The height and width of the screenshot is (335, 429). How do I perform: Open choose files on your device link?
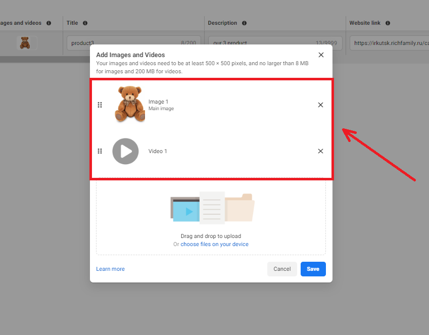click(214, 244)
